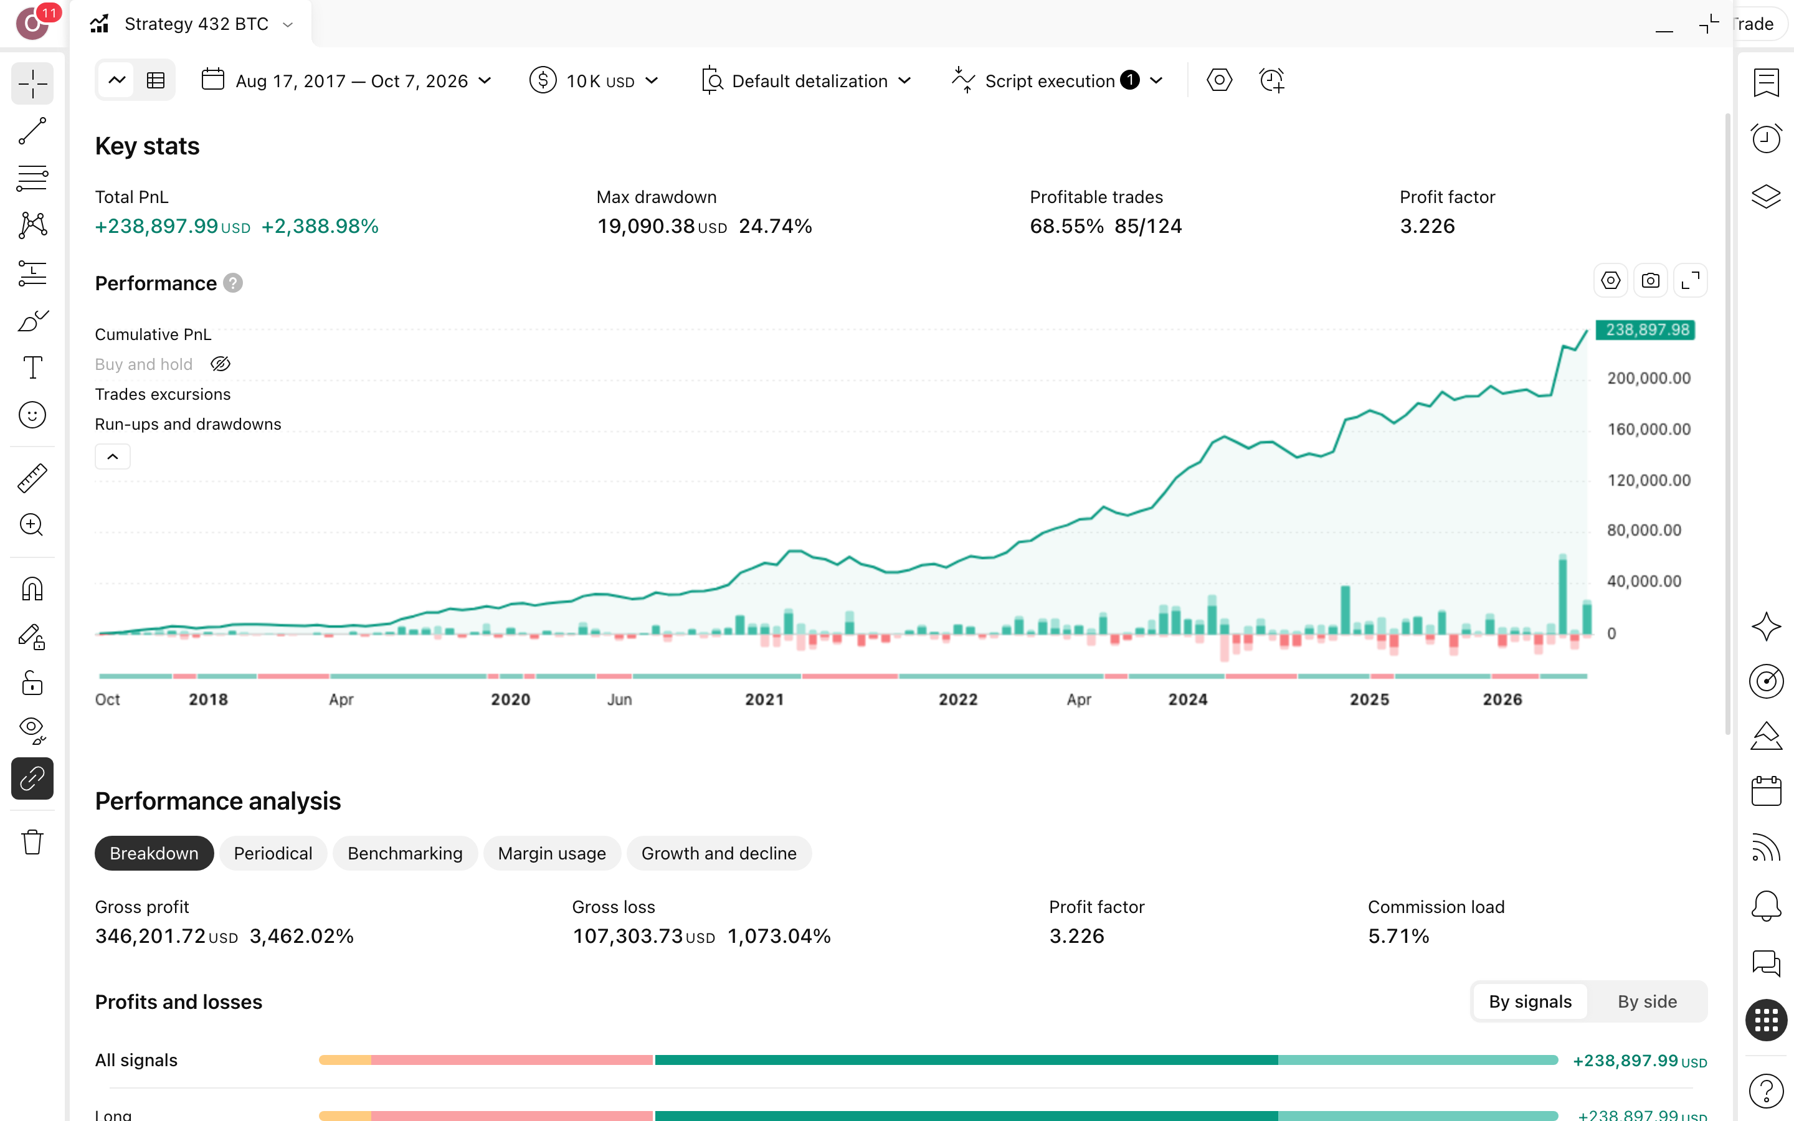Open the 10K USD capital dropdown
The width and height of the screenshot is (1794, 1121).
point(594,80)
